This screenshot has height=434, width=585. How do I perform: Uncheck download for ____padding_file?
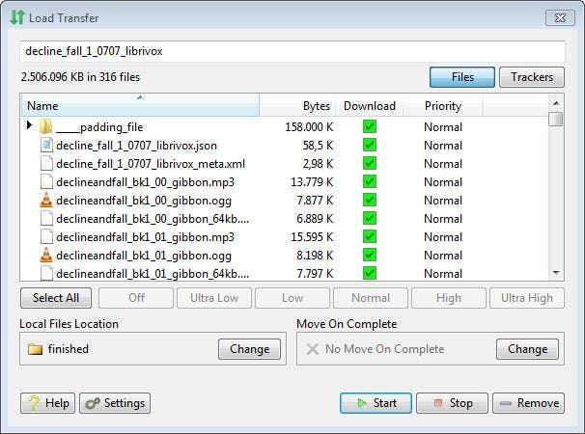pos(370,126)
